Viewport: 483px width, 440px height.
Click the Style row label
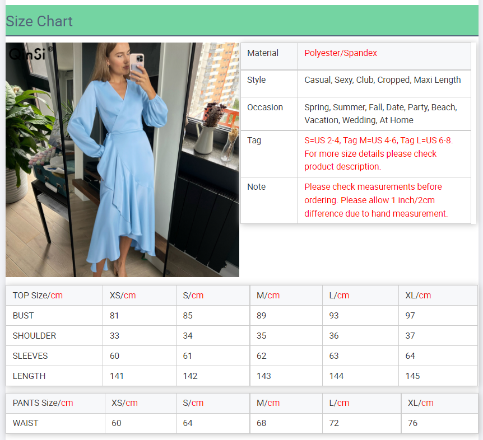pyautogui.click(x=257, y=80)
